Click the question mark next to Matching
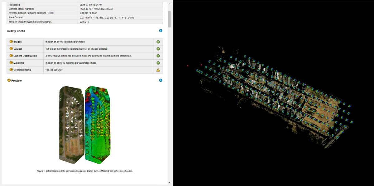This screenshot has width=374, height=186. [11, 63]
